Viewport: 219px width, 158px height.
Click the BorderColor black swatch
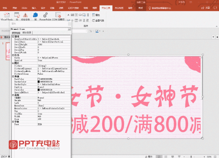pyautogui.click(x=39, y=82)
